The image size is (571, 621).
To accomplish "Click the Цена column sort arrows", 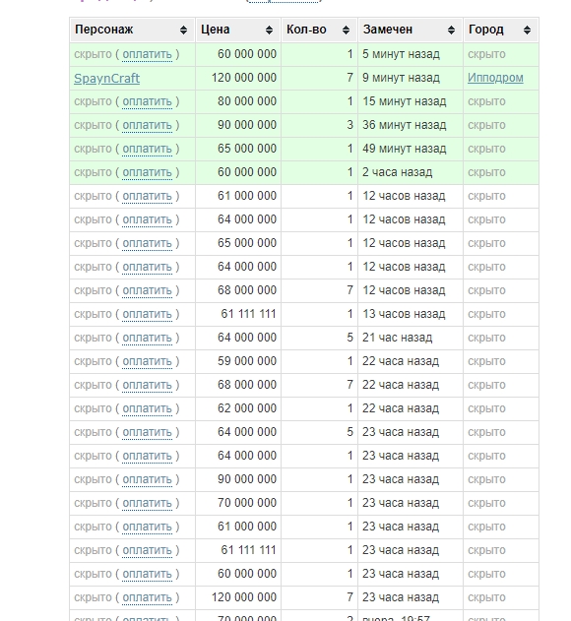I will tap(269, 31).
